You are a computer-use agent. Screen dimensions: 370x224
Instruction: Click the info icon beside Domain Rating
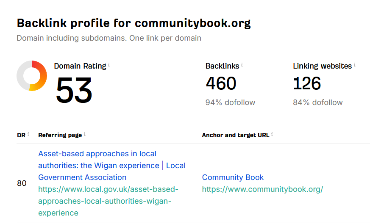point(109,65)
